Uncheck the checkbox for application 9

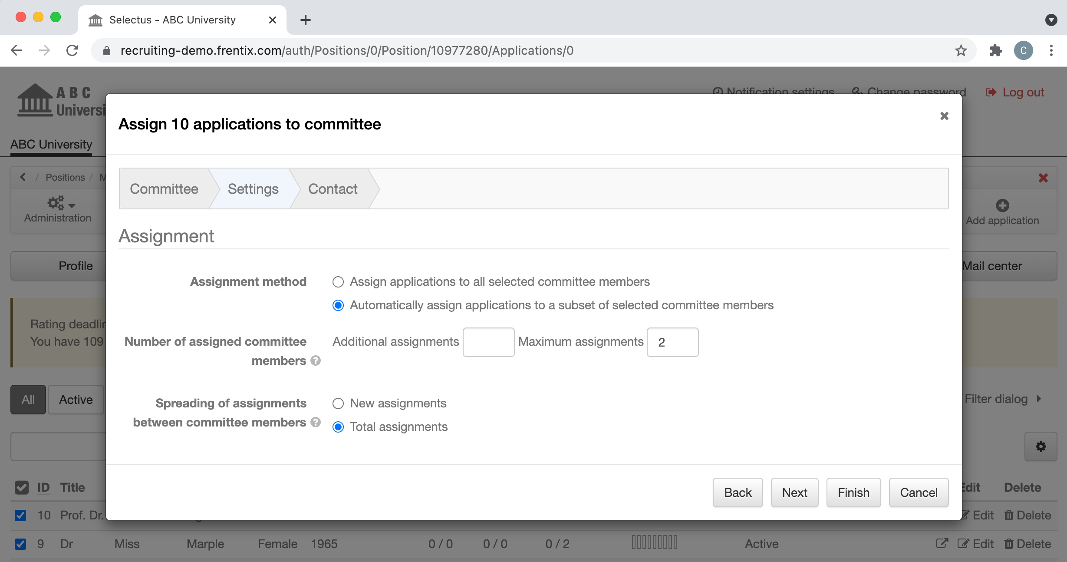point(20,544)
